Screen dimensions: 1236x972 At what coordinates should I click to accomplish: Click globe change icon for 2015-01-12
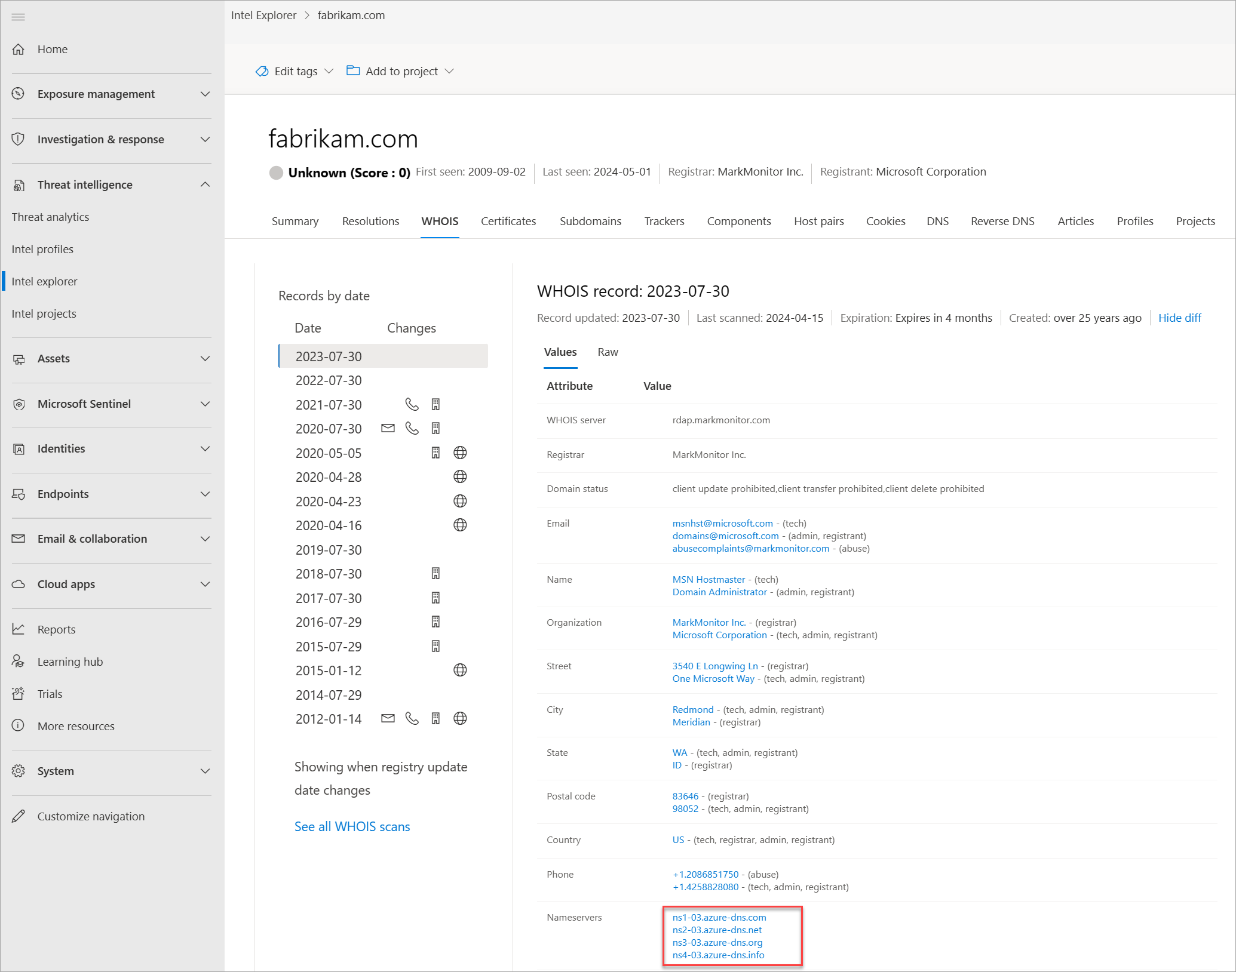pos(460,670)
